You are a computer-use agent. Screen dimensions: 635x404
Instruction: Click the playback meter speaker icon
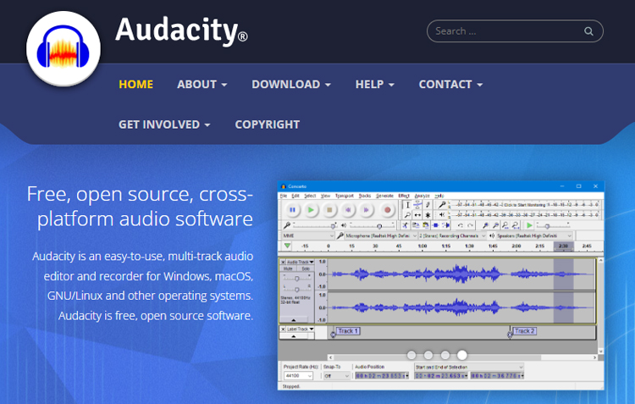click(442, 215)
